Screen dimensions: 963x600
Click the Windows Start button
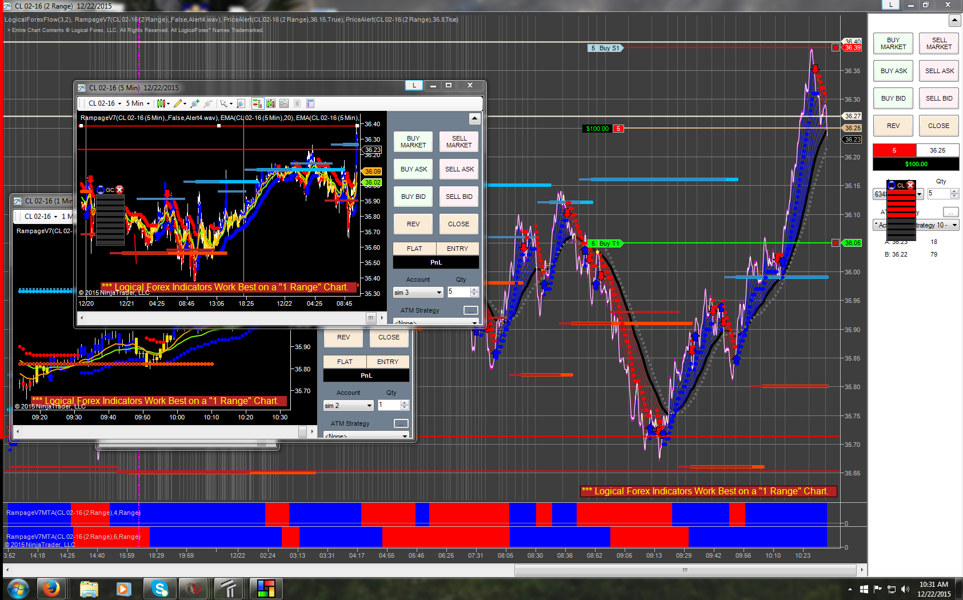coord(18,589)
